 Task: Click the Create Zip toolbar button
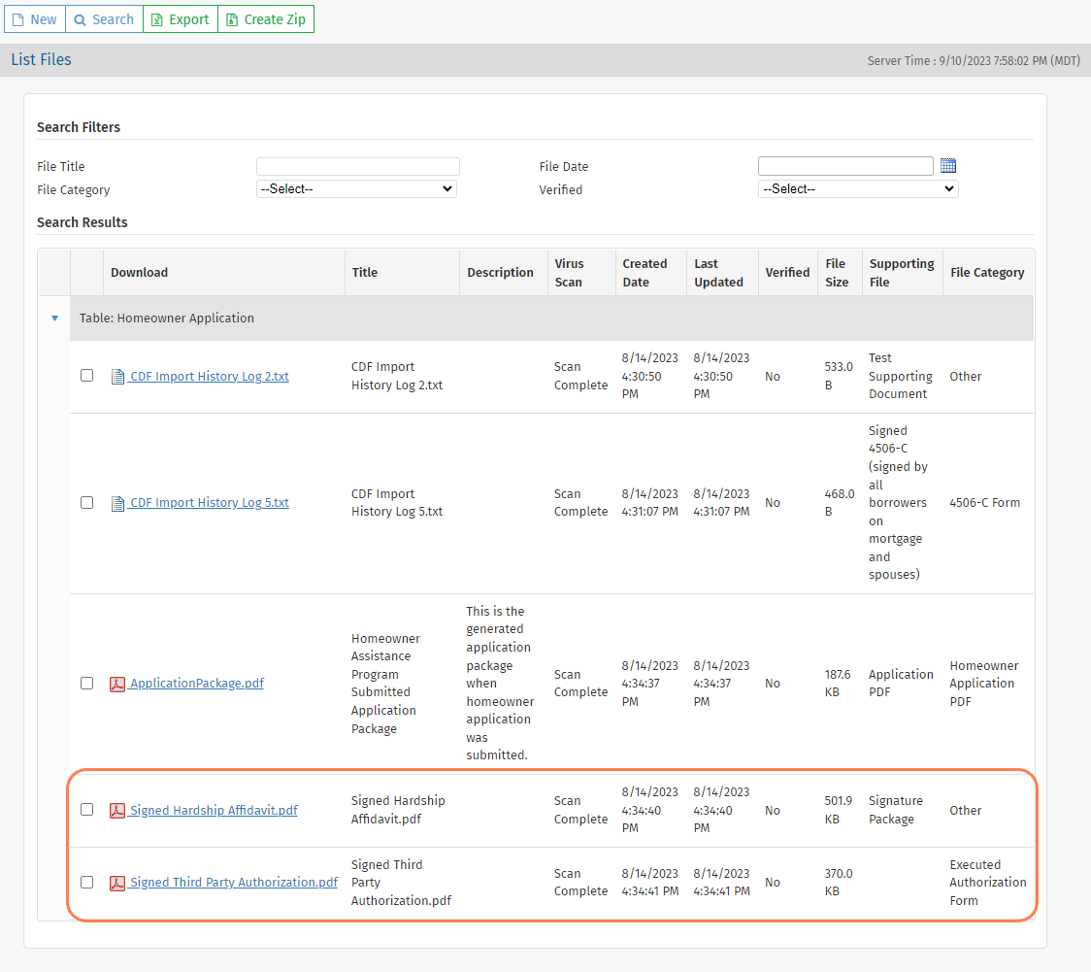pyautogui.click(x=265, y=19)
